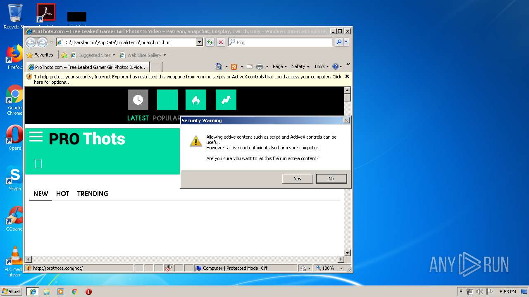Click the trending arrow icon on the page
The image size is (529, 297).
pyautogui.click(x=226, y=100)
